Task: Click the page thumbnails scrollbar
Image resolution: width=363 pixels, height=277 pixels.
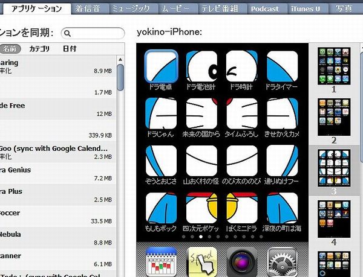Action: [361, 109]
